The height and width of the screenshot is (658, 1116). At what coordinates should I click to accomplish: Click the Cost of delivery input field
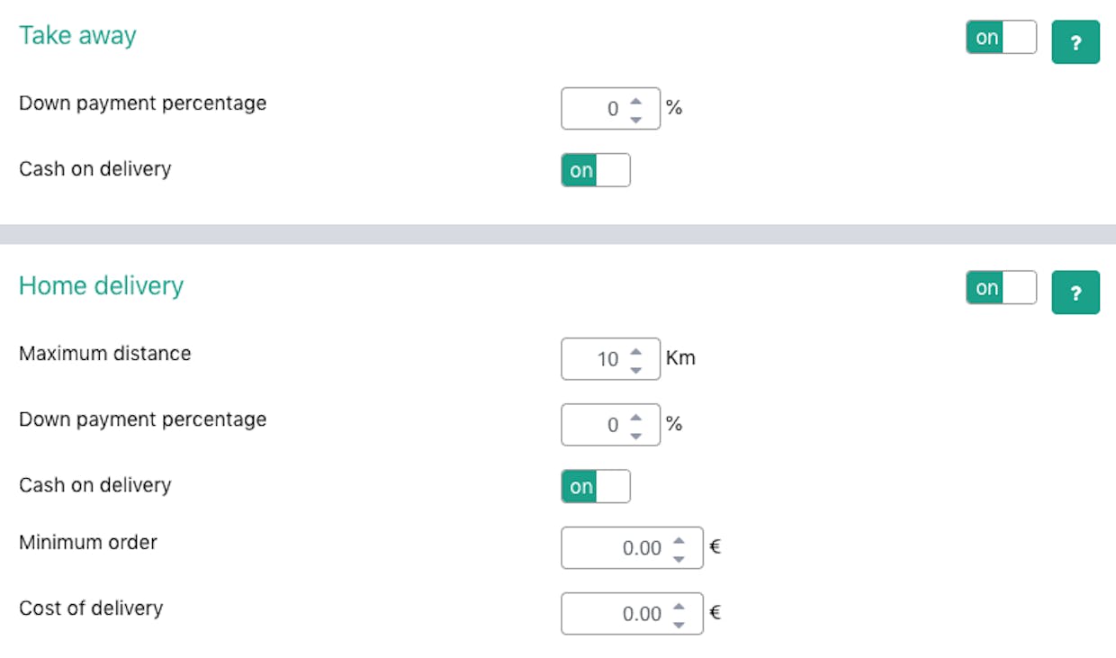coord(632,614)
